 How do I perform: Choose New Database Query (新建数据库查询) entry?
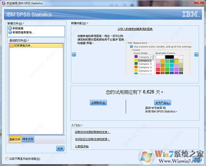pyautogui.click(x=21, y=33)
